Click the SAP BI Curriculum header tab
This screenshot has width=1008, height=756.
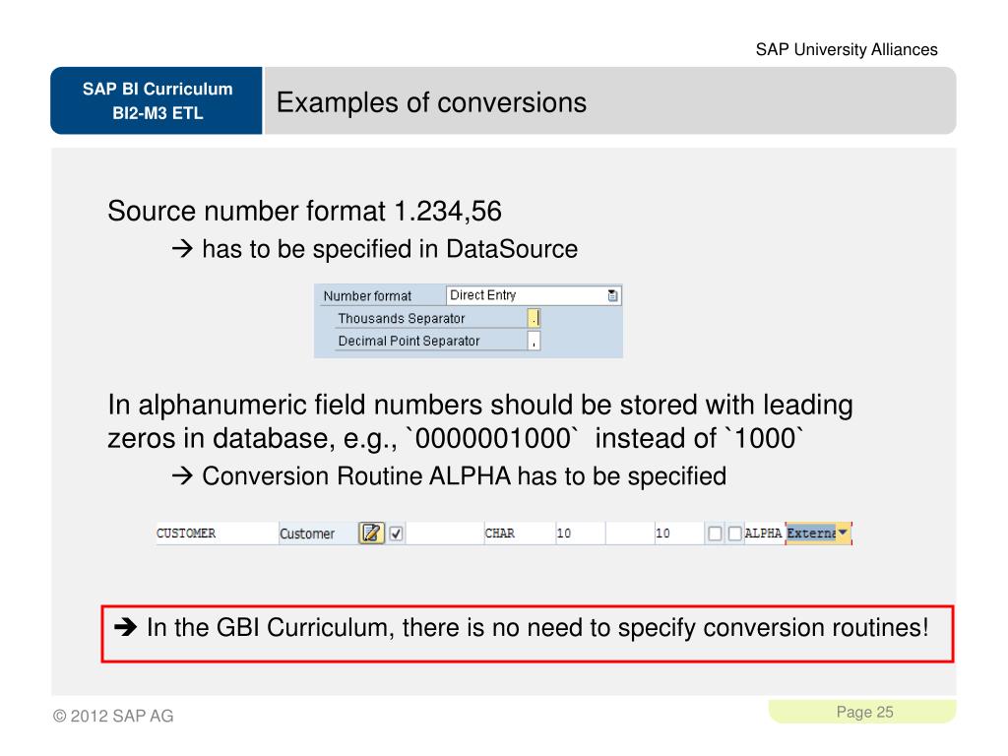pos(157,101)
